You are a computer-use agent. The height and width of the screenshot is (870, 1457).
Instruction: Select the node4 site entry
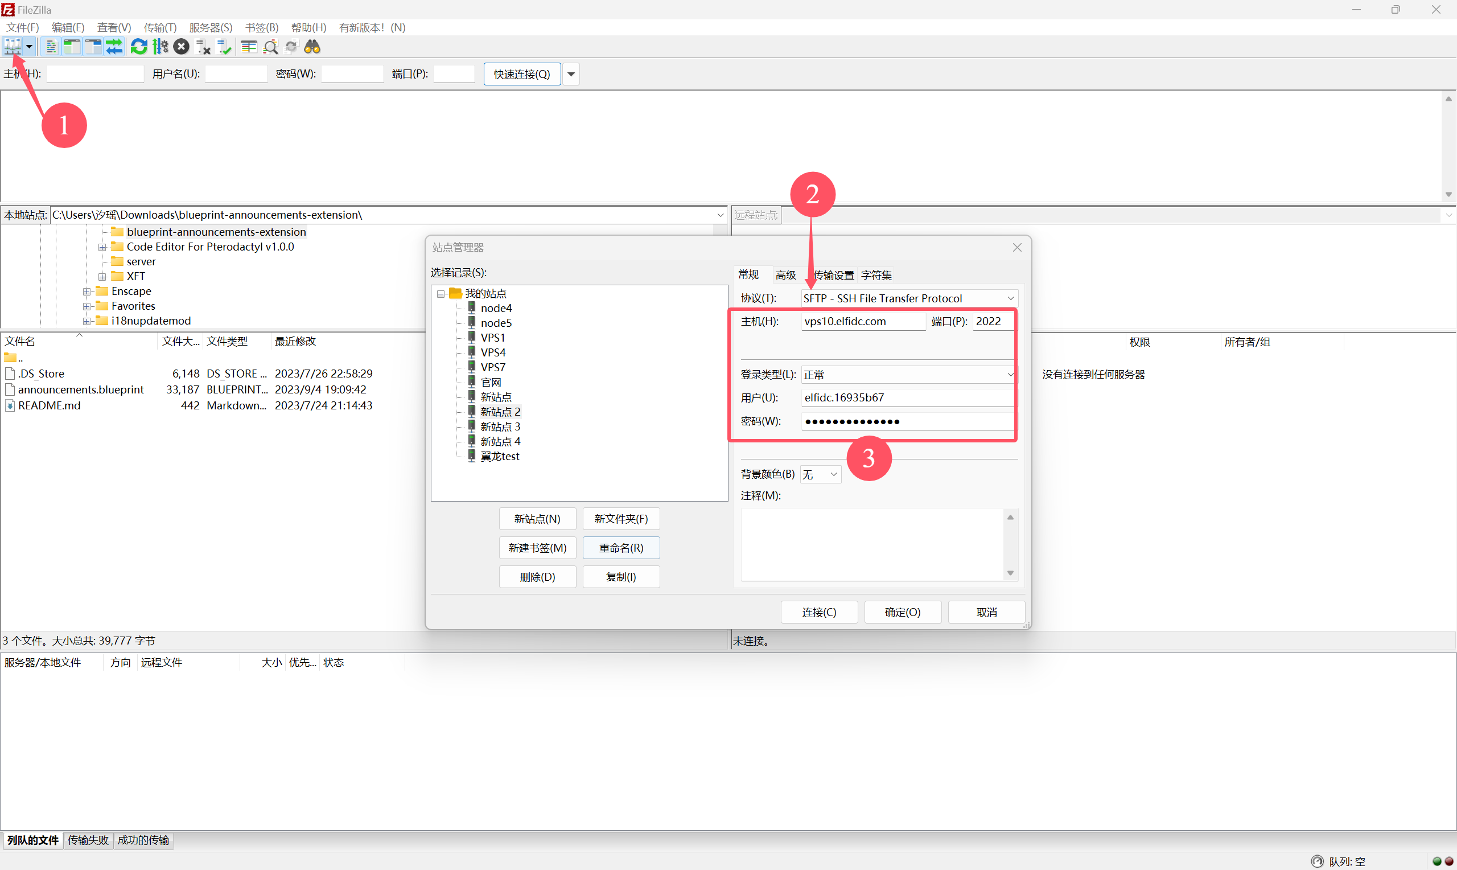496,308
